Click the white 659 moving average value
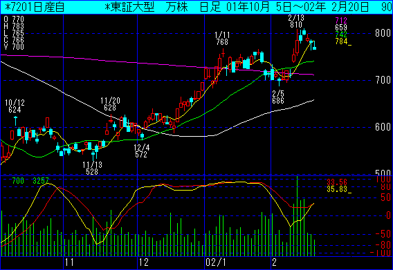The image size is (393, 270). tap(341, 28)
